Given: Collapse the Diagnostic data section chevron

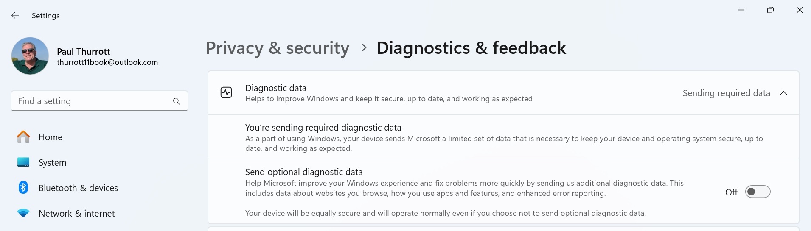Looking at the screenshot, I should (783, 93).
